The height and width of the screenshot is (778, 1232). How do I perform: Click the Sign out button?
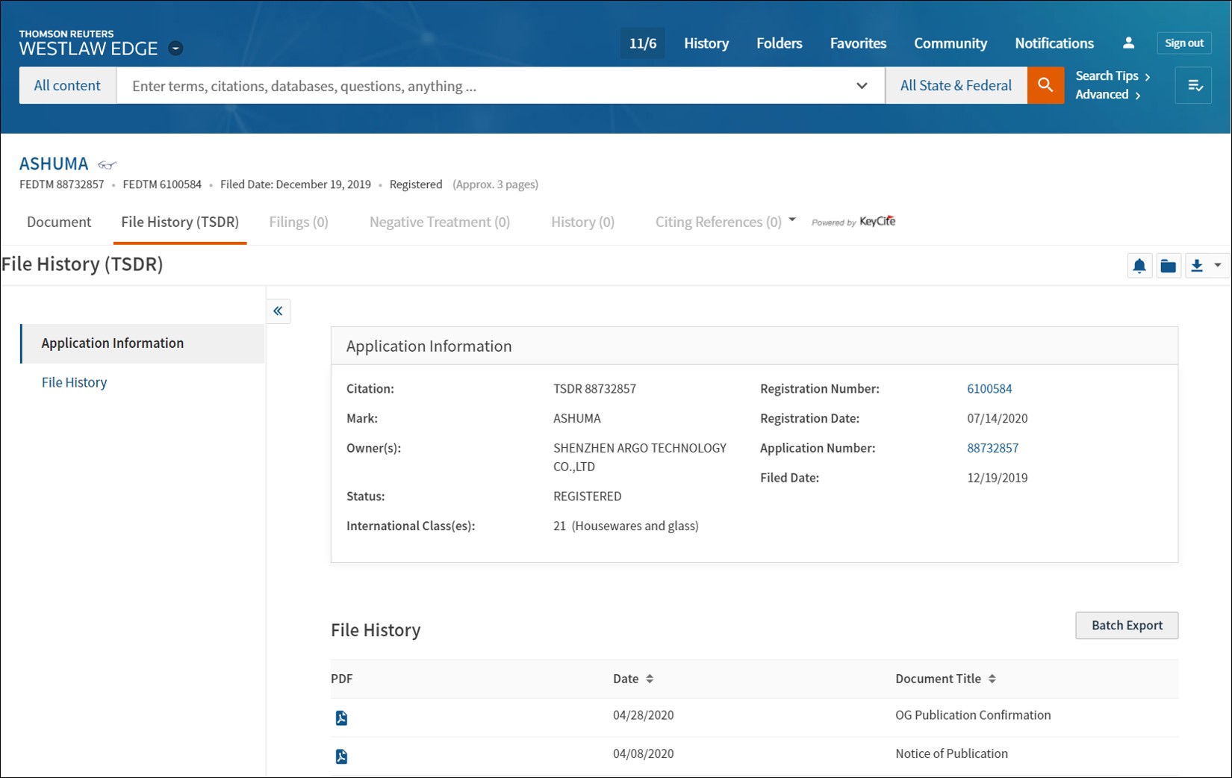click(1184, 43)
